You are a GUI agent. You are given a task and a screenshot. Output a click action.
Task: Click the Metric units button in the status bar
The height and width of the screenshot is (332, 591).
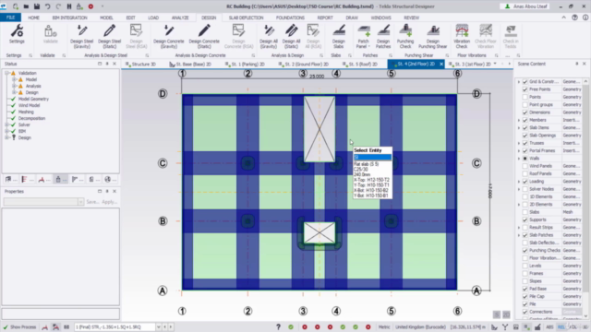point(384,326)
